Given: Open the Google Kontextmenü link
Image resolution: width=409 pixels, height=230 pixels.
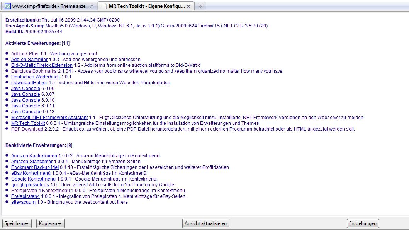Looking at the screenshot, I should click(x=33, y=179).
